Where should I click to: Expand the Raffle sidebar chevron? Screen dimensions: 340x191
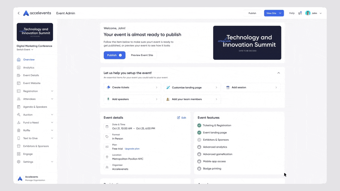click(x=52, y=131)
